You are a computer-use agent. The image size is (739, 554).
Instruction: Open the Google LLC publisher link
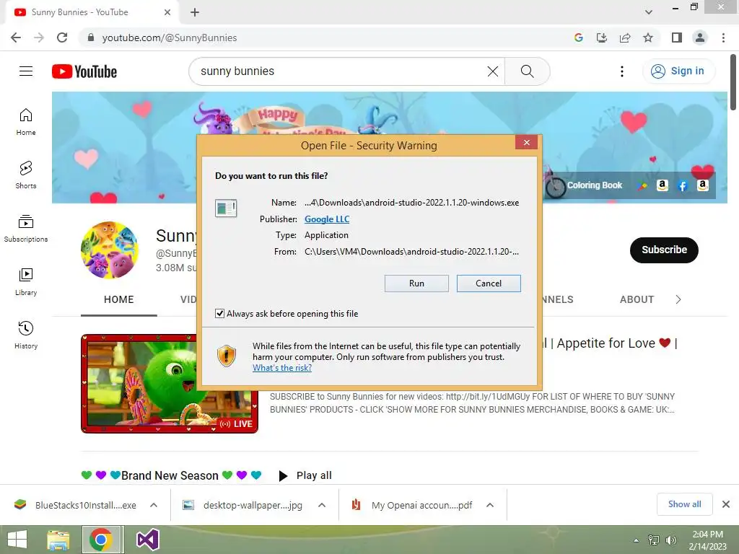(x=327, y=219)
